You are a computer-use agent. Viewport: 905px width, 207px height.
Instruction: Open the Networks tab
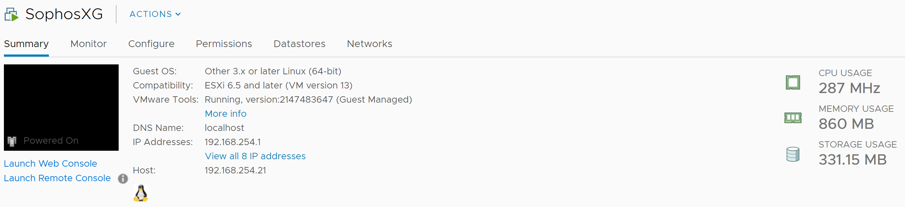[x=369, y=44]
